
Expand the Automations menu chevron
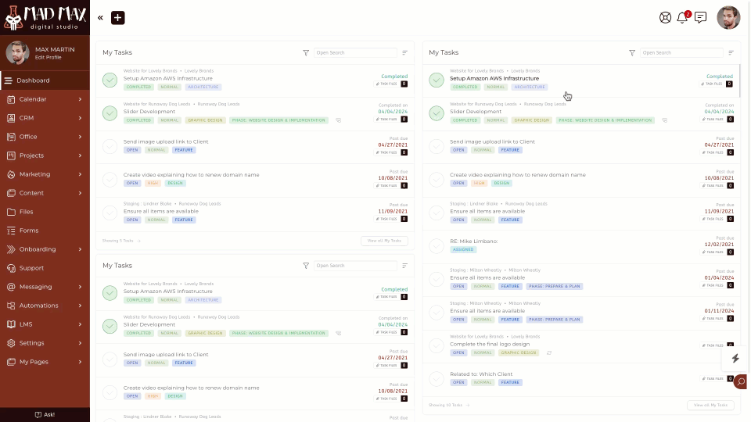80,306
